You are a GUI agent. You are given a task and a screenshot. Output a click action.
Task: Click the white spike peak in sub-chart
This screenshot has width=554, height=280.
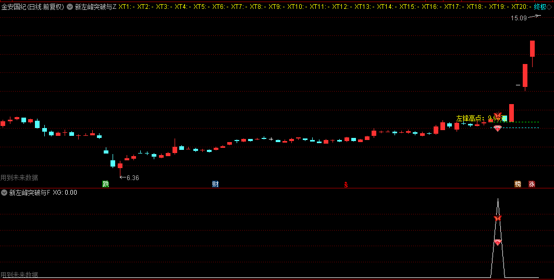[x=498, y=200]
